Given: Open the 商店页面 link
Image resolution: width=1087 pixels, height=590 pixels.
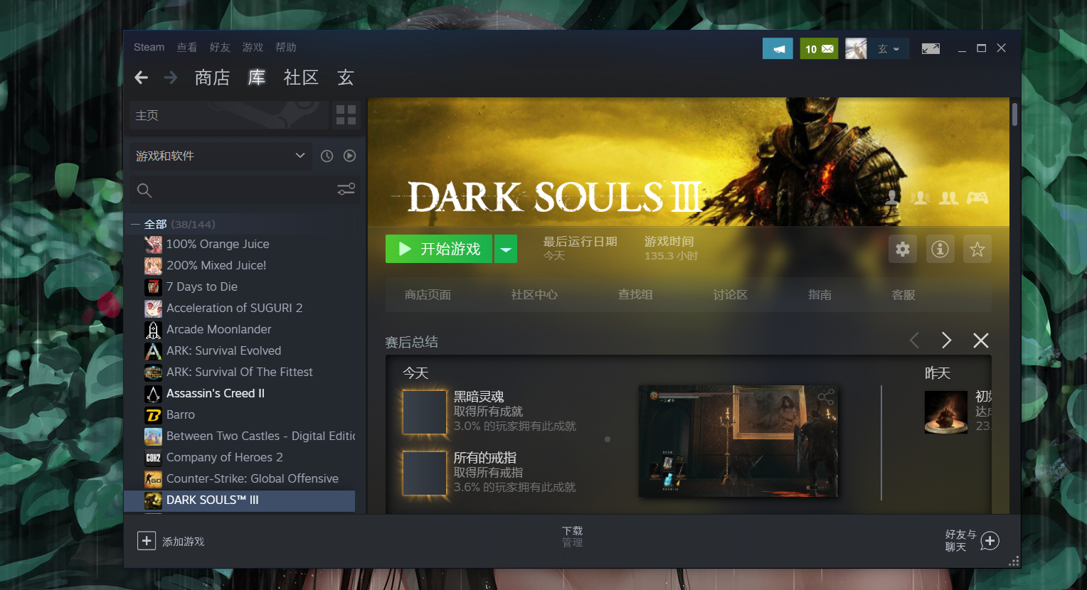Looking at the screenshot, I should 428,294.
